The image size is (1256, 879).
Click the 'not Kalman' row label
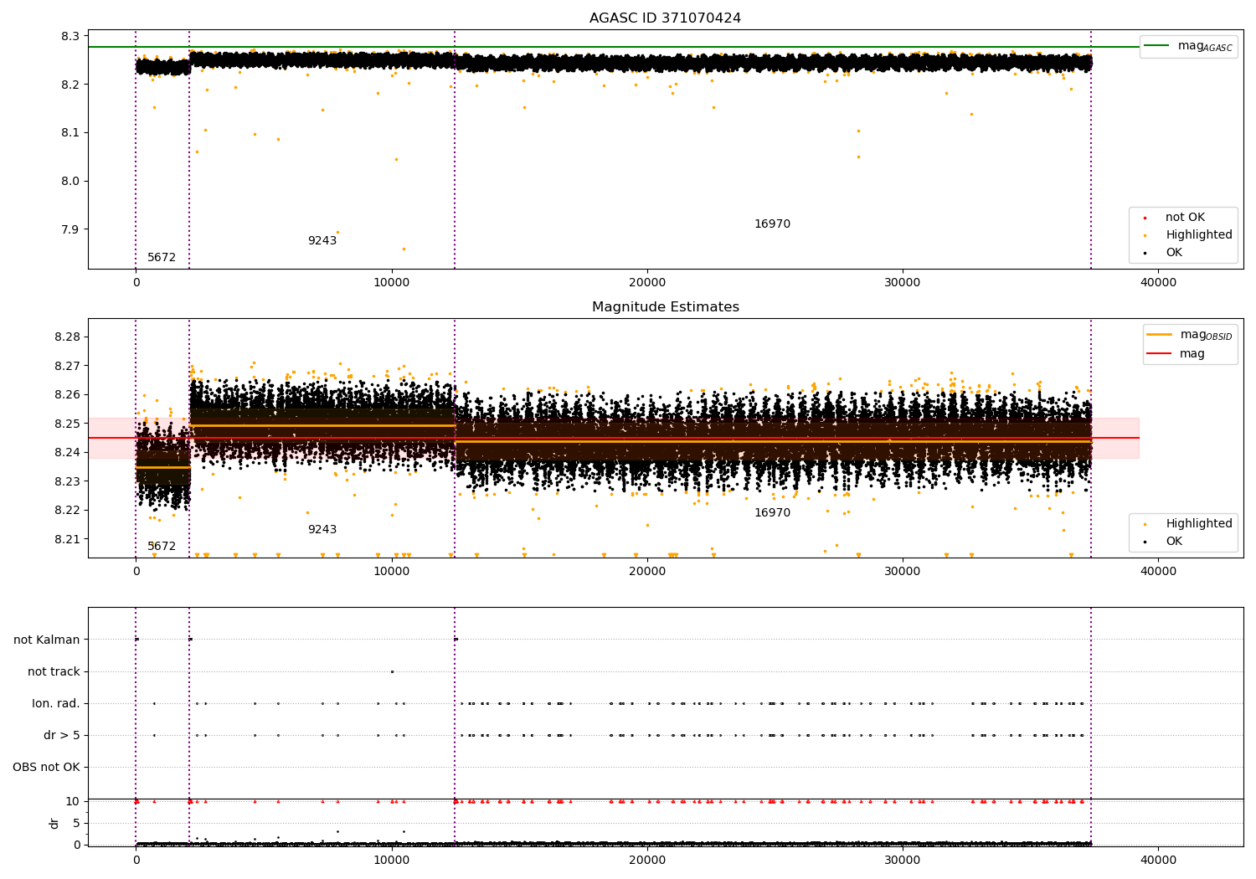47,640
